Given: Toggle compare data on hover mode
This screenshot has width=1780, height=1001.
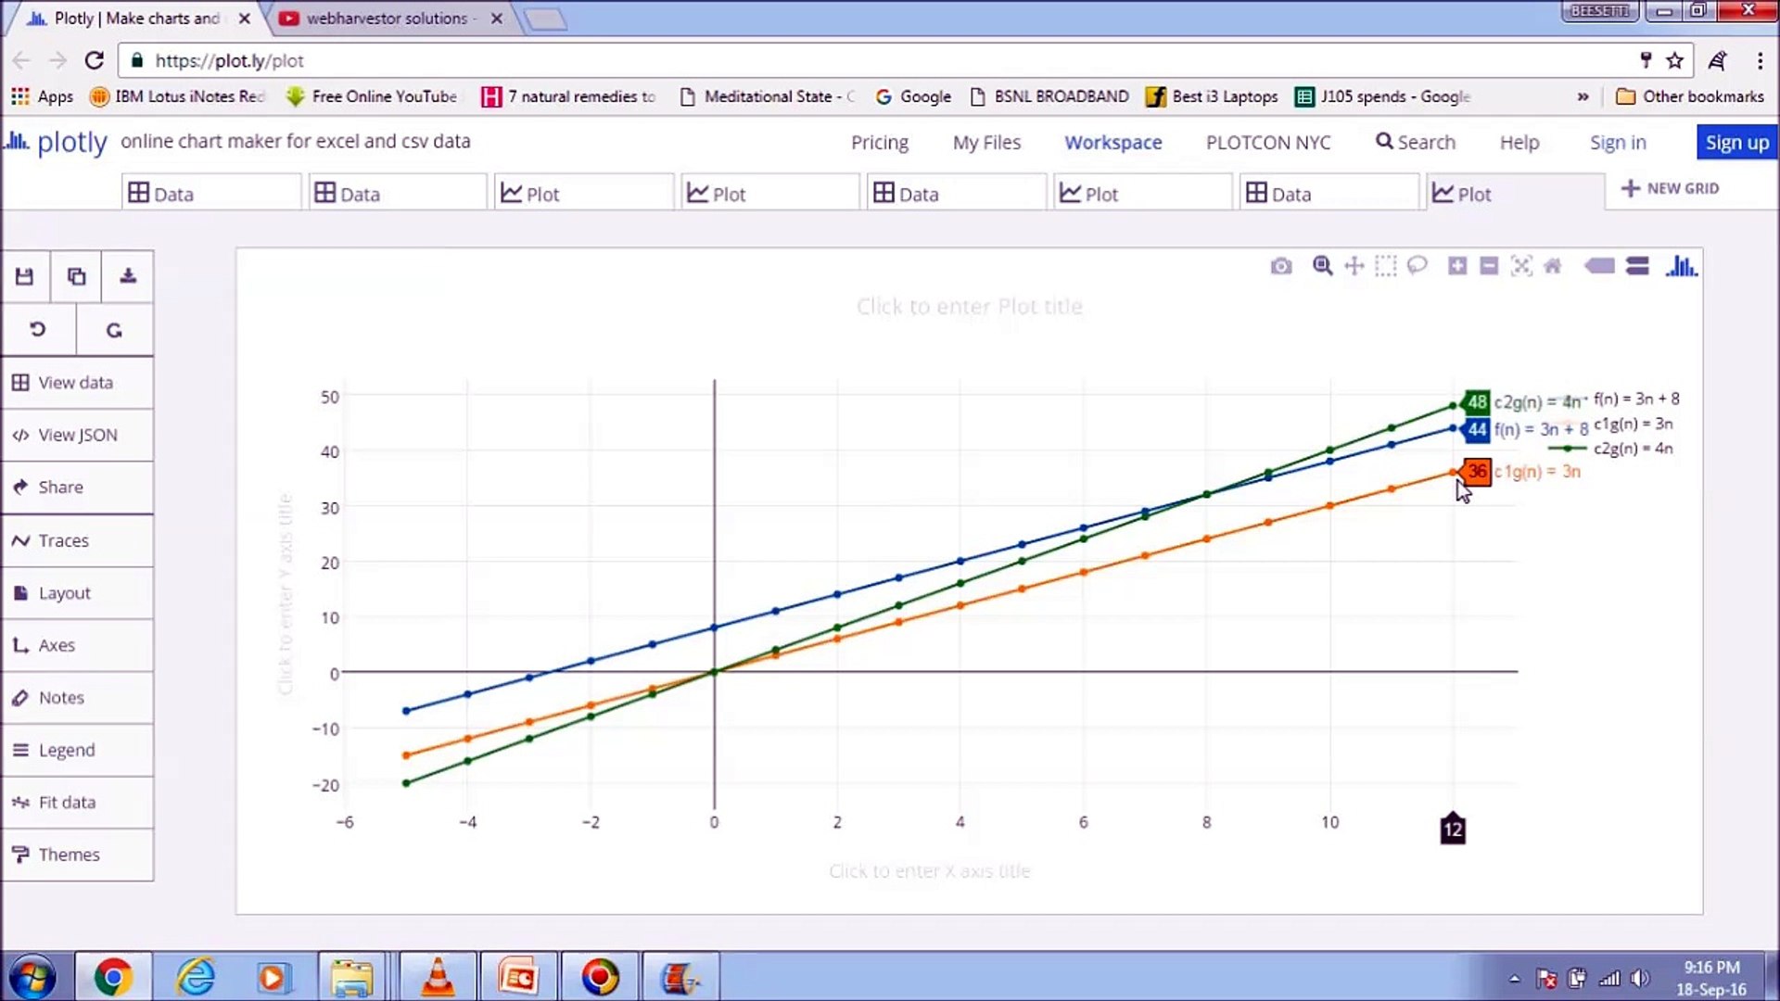Looking at the screenshot, I should point(1638,266).
